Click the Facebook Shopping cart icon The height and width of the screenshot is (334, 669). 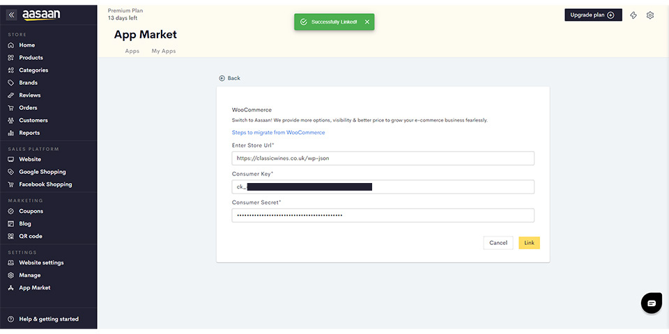coord(11,184)
